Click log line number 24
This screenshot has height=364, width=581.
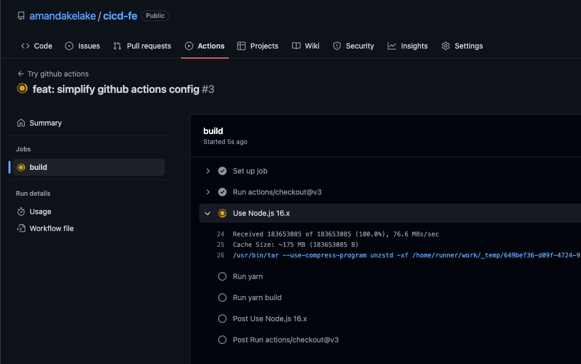click(220, 234)
